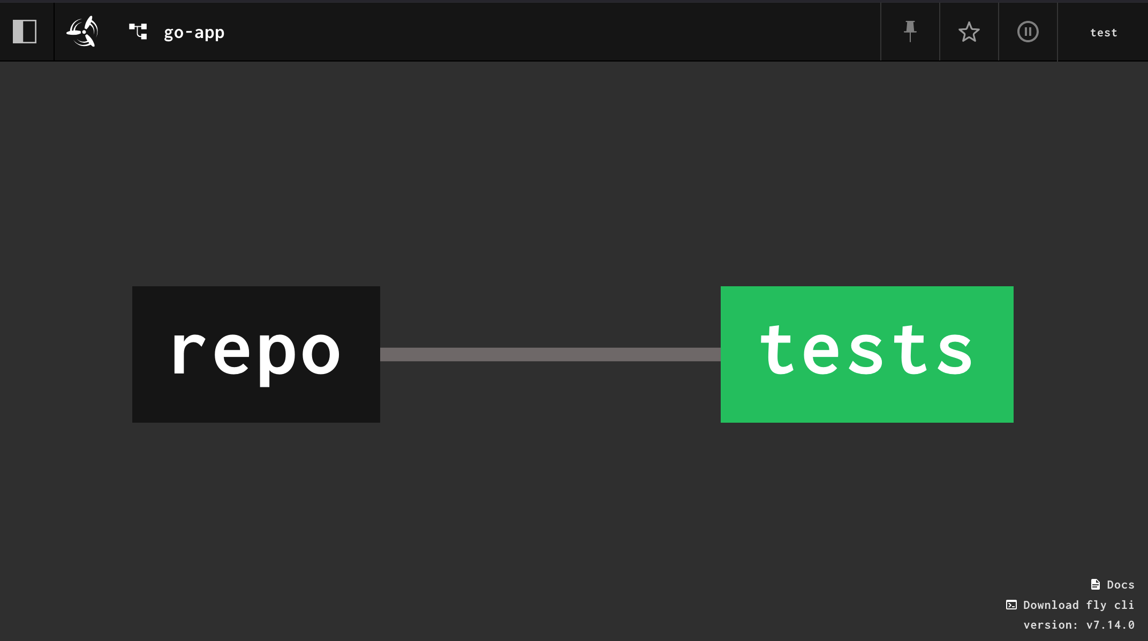
Task: Click the pipeline breadcrumb icon
Action: [x=138, y=32]
